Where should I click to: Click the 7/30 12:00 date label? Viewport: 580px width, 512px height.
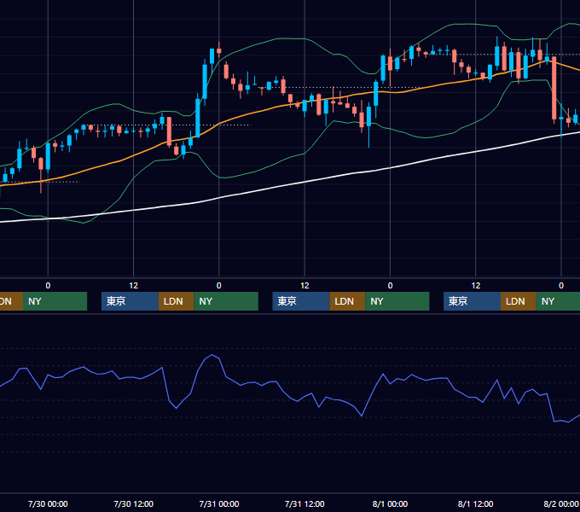coord(134,503)
